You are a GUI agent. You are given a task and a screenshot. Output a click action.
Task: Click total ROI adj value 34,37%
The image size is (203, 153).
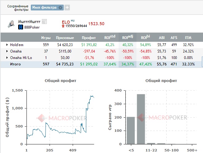pos(128,64)
